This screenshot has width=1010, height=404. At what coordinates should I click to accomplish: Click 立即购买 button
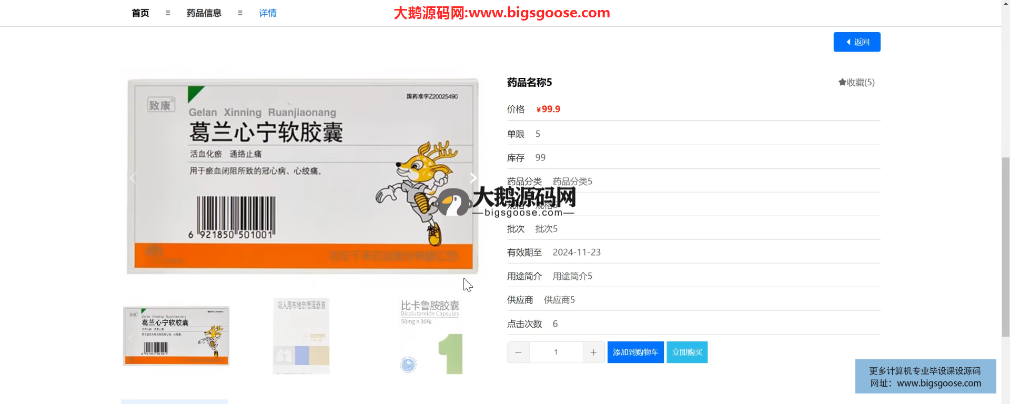[687, 352]
